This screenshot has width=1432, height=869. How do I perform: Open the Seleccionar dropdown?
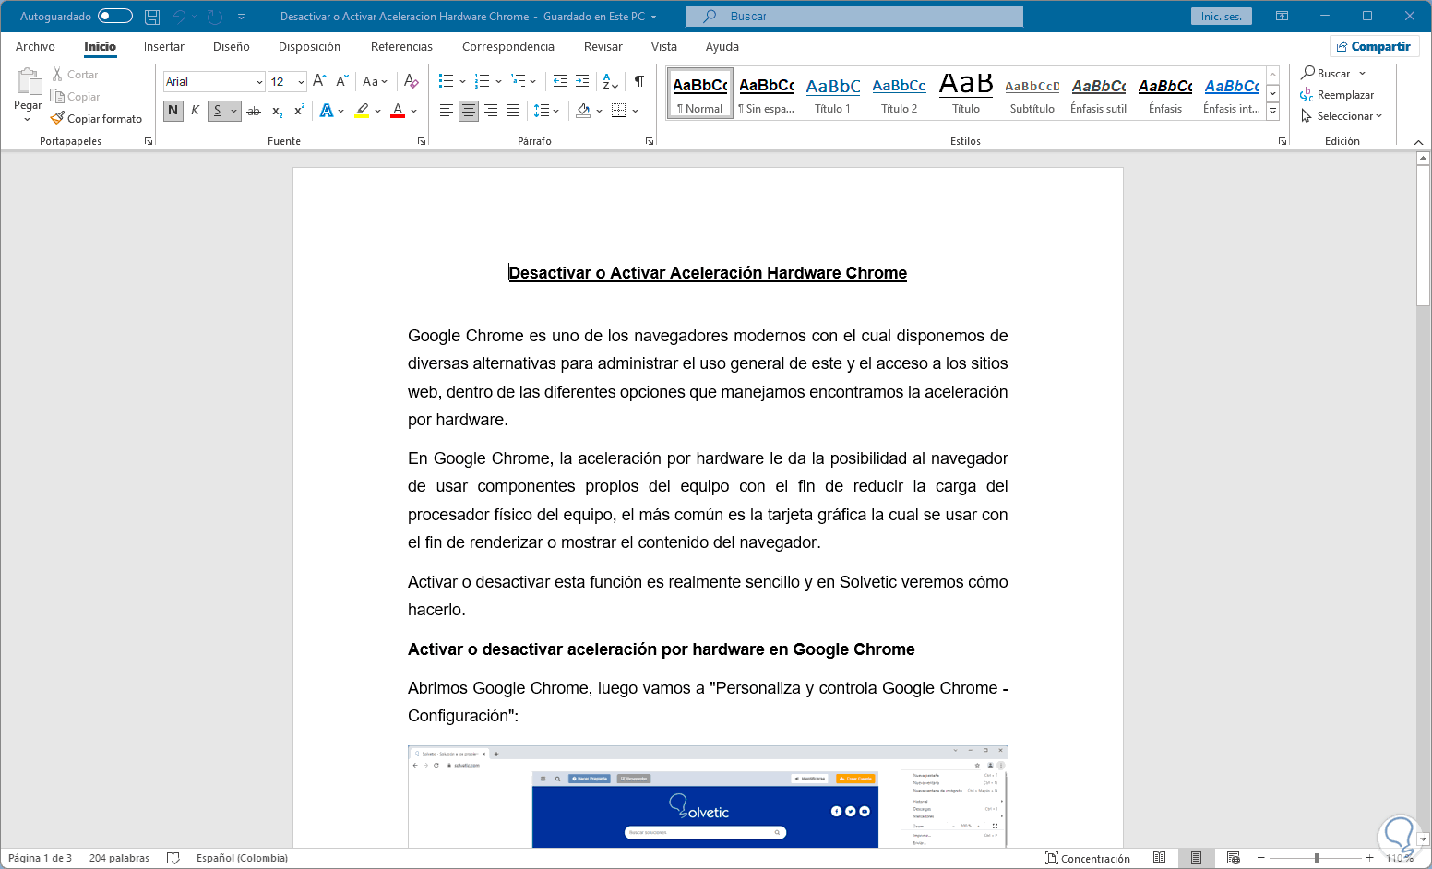1342,116
